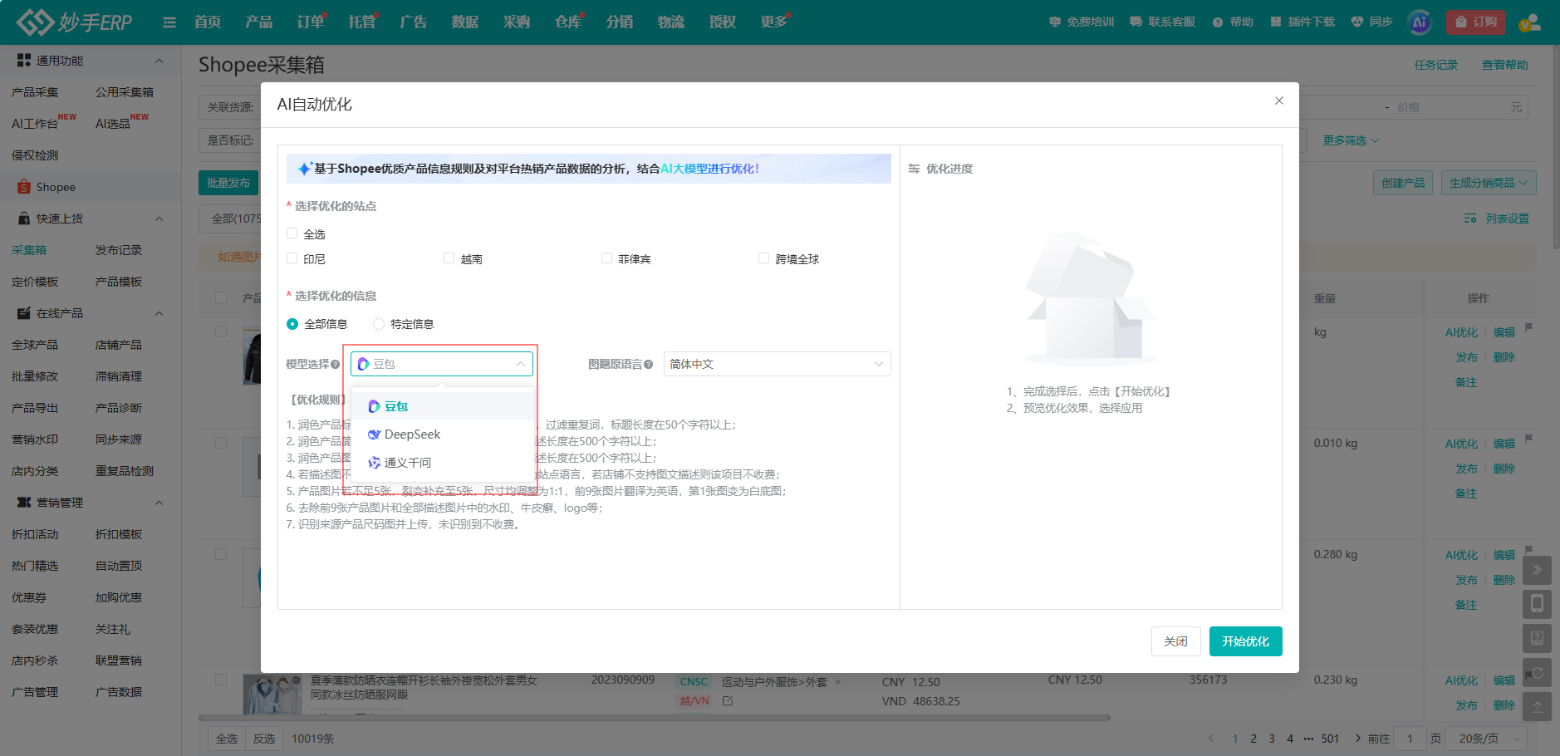Click the horizontal table scrollbar
The width and height of the screenshot is (1560, 756).
pos(655,718)
